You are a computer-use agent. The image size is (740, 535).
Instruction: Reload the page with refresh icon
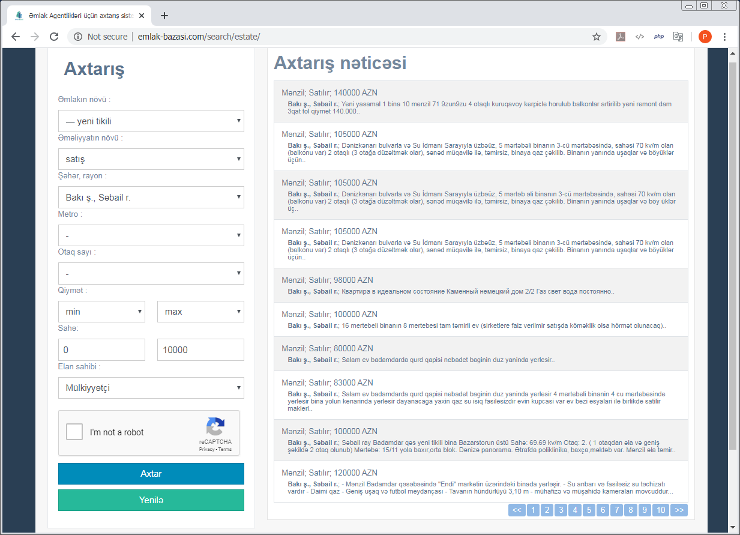pyautogui.click(x=54, y=37)
